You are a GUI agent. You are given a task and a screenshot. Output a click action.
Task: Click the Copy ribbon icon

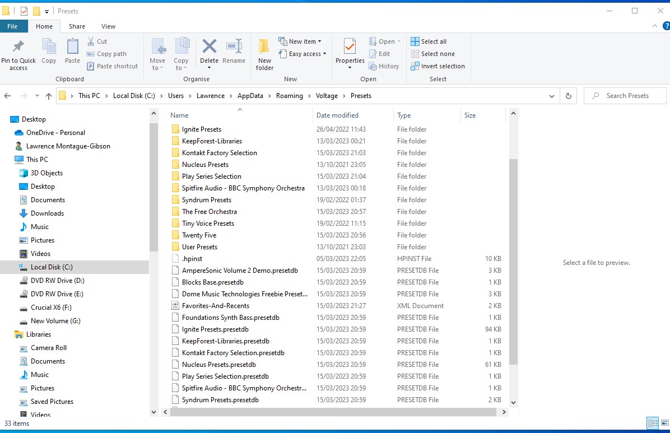click(x=49, y=46)
